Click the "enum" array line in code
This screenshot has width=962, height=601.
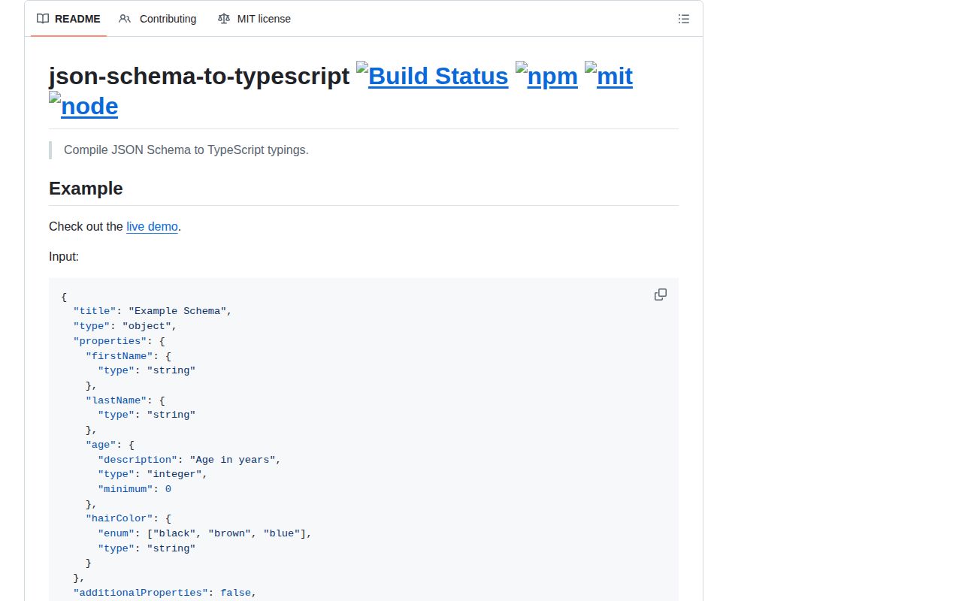point(204,533)
